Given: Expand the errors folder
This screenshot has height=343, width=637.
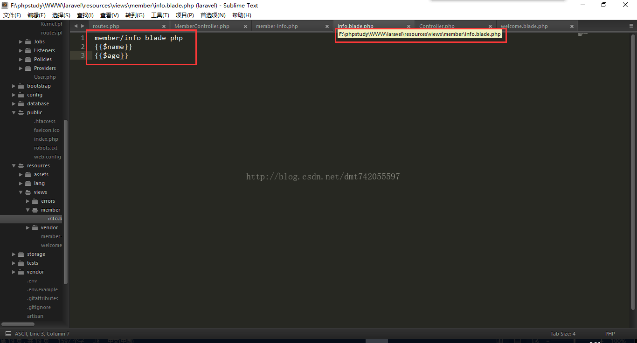Looking at the screenshot, I should point(28,201).
